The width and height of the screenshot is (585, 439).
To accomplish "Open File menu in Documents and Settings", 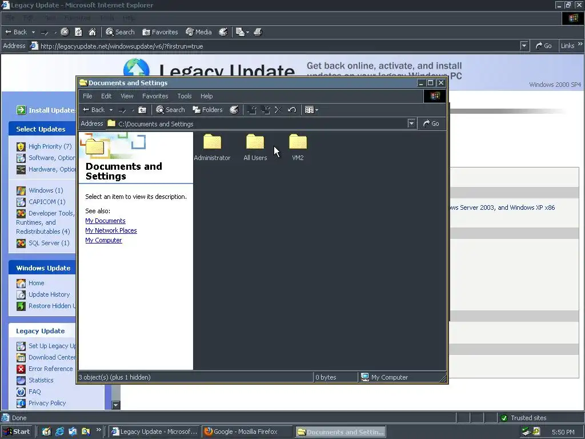I will click(x=87, y=96).
